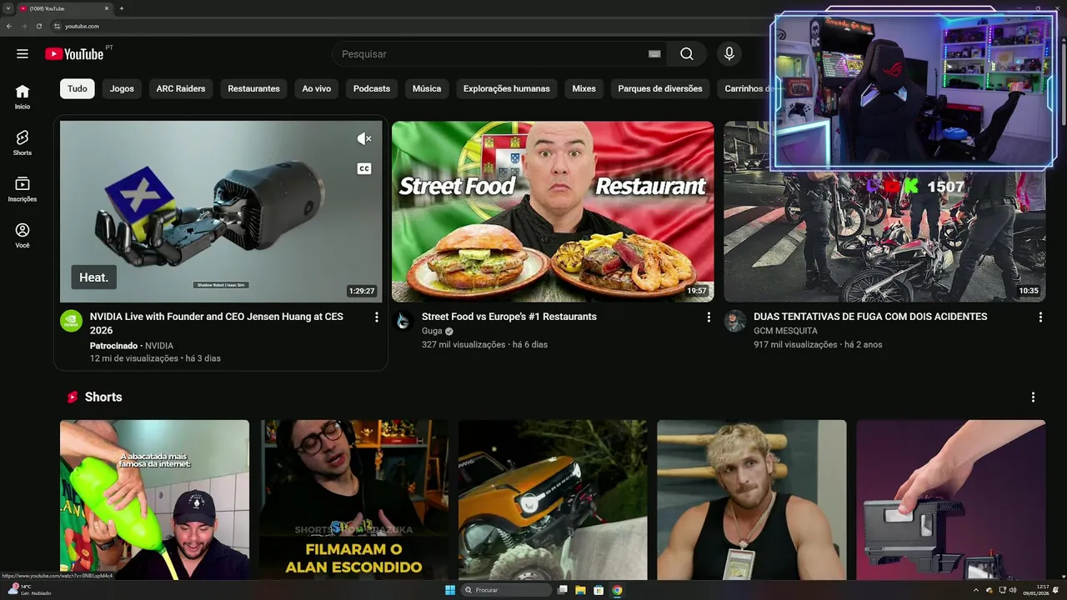Open options menu for Street Food video
The height and width of the screenshot is (600, 1067).
(709, 317)
